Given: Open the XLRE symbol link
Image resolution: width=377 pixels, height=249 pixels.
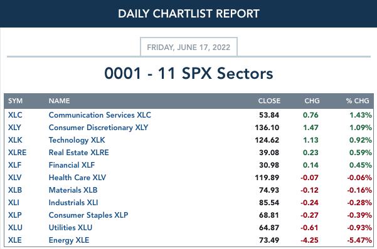Looking at the screenshot, I should 18,152.
